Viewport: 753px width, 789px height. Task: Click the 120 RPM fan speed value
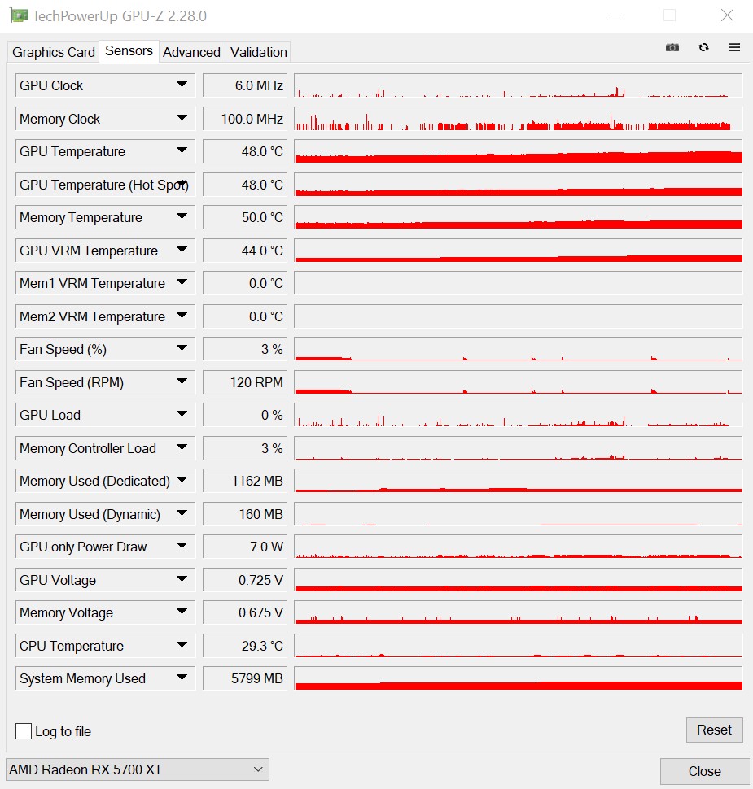coord(245,382)
